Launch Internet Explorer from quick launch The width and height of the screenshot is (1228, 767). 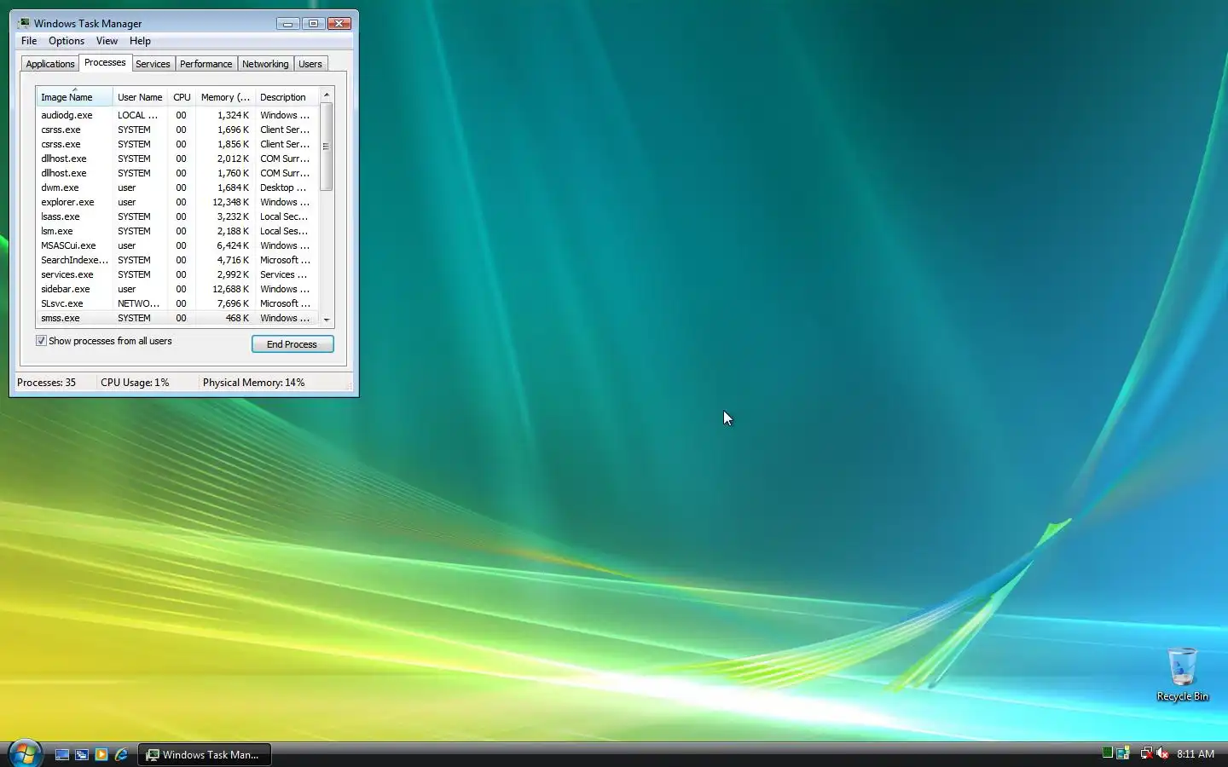121,754
